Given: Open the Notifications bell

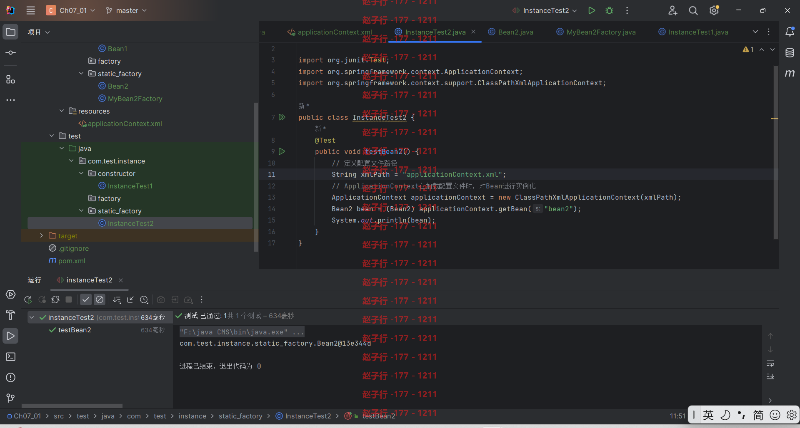Looking at the screenshot, I should 790,32.
